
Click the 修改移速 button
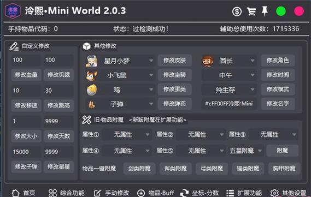click(x=26, y=105)
